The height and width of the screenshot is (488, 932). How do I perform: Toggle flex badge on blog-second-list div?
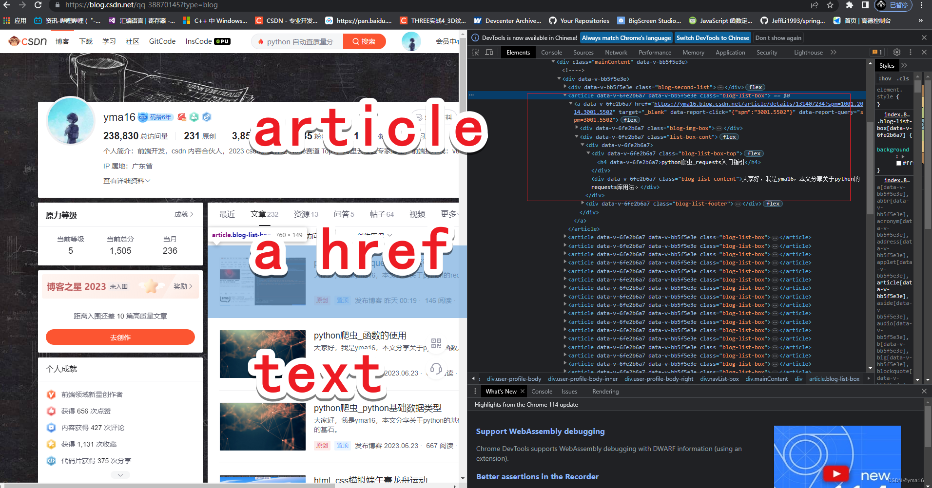[756, 87]
